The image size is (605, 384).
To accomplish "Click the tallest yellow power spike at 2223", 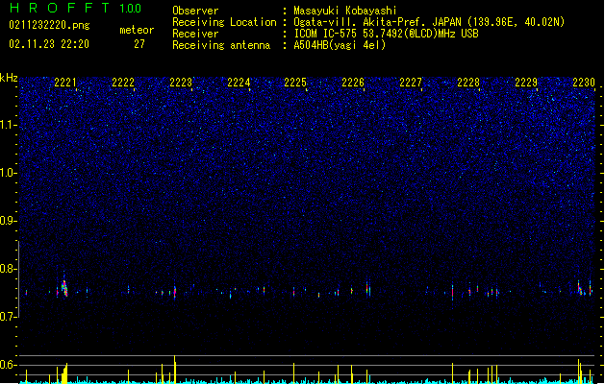I will 175,369.
